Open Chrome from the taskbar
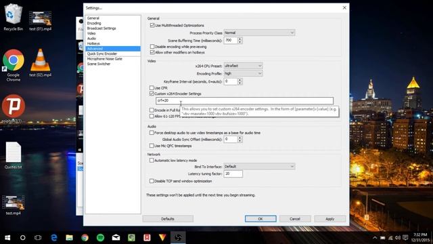The height and width of the screenshot is (244, 433). click(x=85, y=238)
